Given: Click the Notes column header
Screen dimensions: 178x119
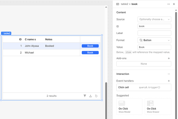Looking at the screenshot, I should 49,39.
